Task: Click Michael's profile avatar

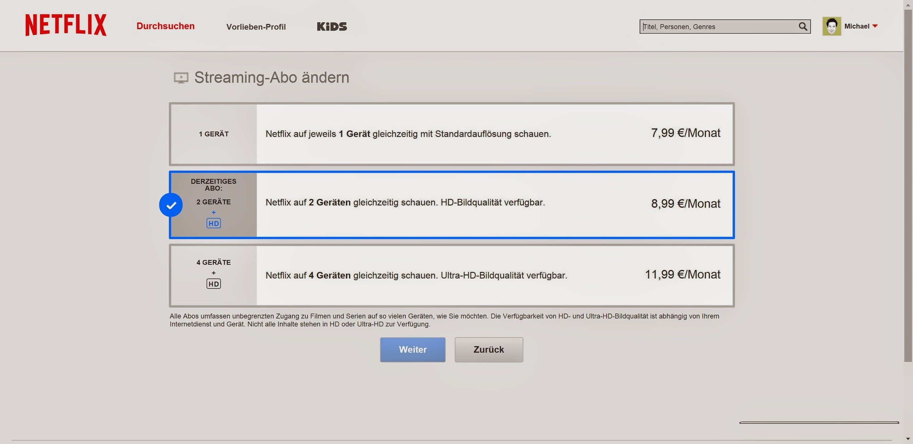Action: tap(832, 26)
